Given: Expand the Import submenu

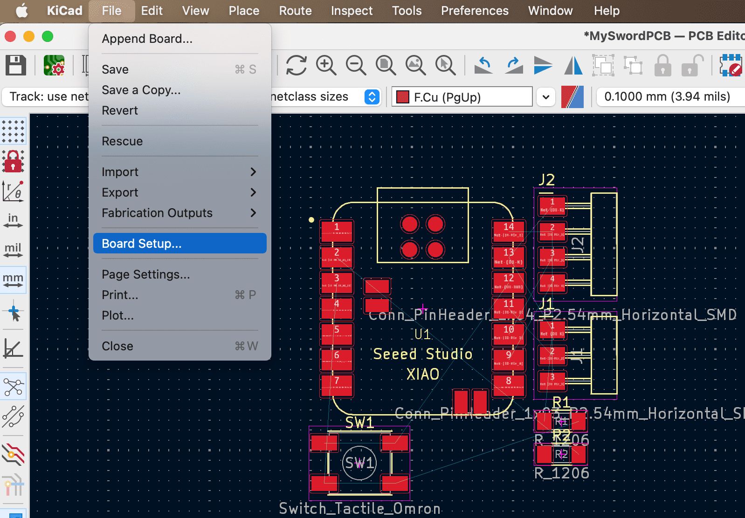Looking at the screenshot, I should click(x=180, y=172).
